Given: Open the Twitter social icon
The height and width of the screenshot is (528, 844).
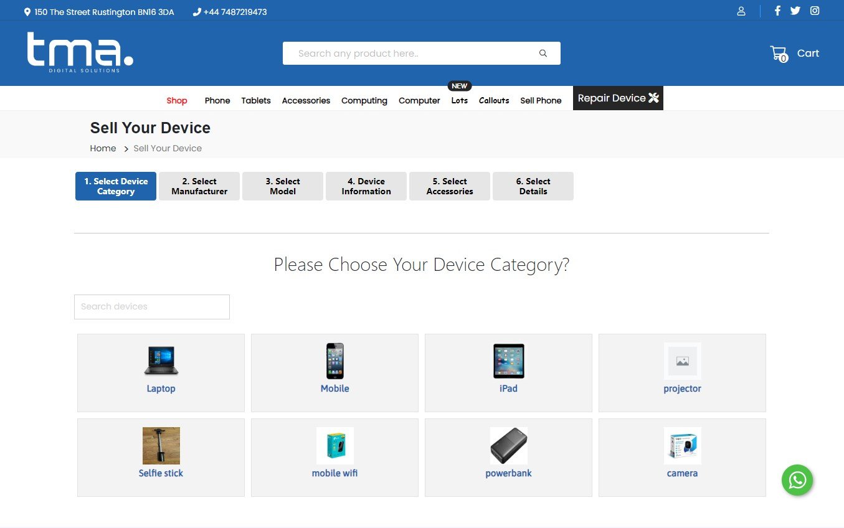Looking at the screenshot, I should 795,11.
